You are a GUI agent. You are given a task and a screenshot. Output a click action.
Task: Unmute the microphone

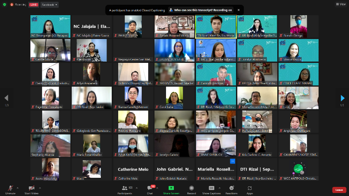(x=10, y=189)
